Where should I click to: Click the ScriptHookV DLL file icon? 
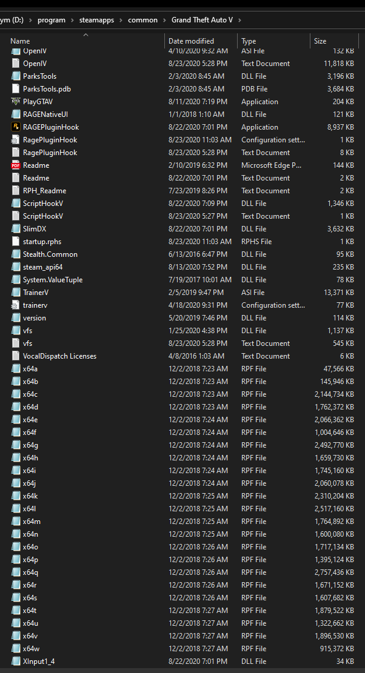(x=15, y=204)
